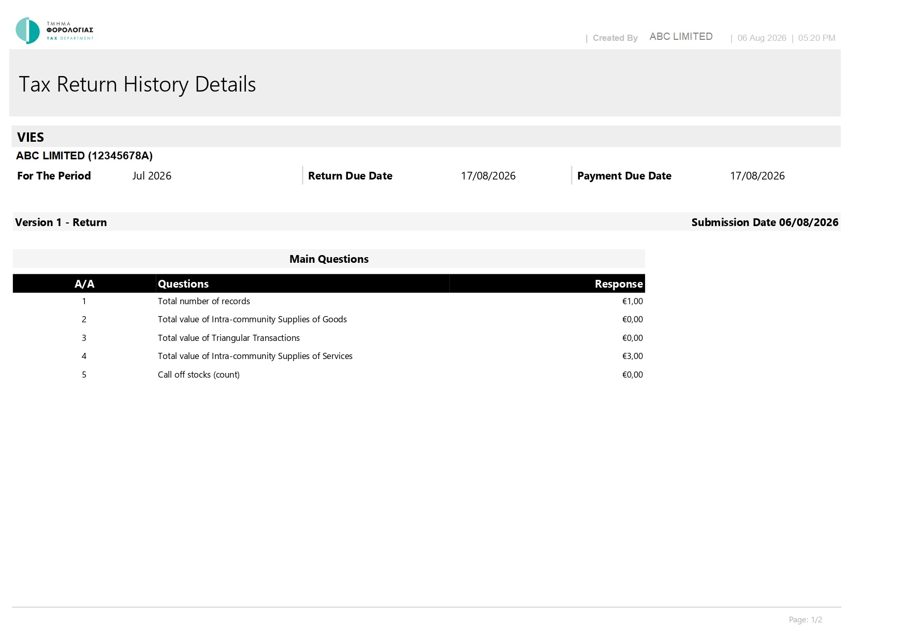Image resolution: width=908 pixels, height=642 pixels.
Task: Select the Tax Return History Details heading
Action: coord(137,84)
